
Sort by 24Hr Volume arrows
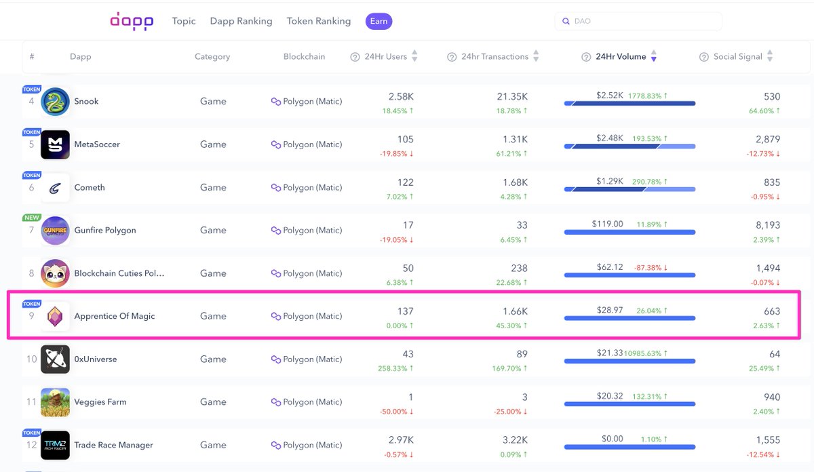(x=653, y=57)
